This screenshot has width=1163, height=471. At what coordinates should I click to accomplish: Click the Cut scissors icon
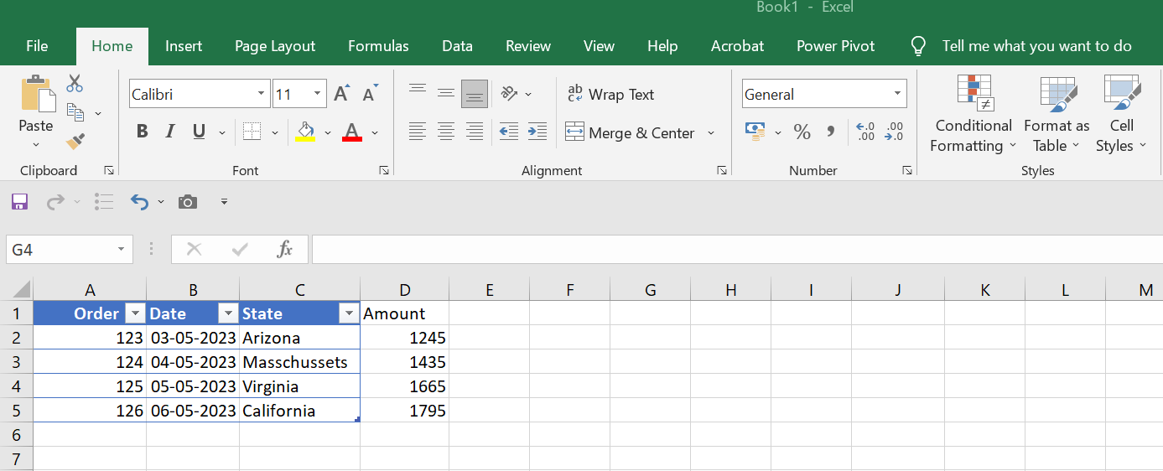(75, 84)
